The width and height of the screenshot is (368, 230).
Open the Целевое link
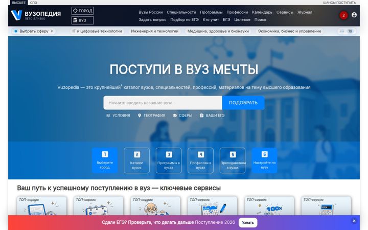pyautogui.click(x=242, y=20)
